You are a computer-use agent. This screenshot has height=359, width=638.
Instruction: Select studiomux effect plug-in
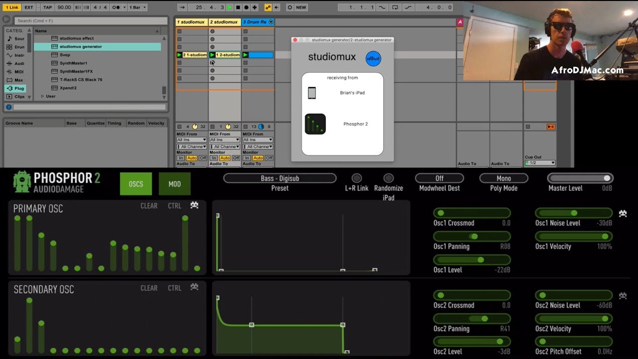[x=97, y=38]
